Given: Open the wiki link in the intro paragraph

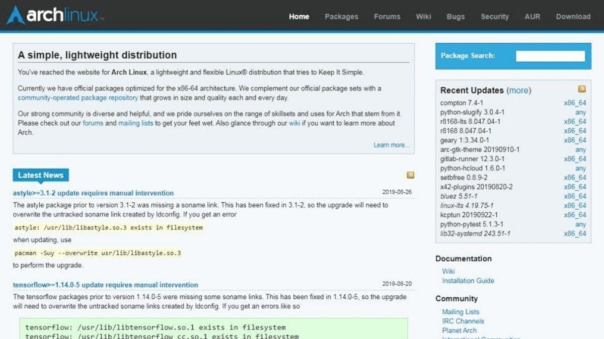Looking at the screenshot, I should pyautogui.click(x=294, y=123).
